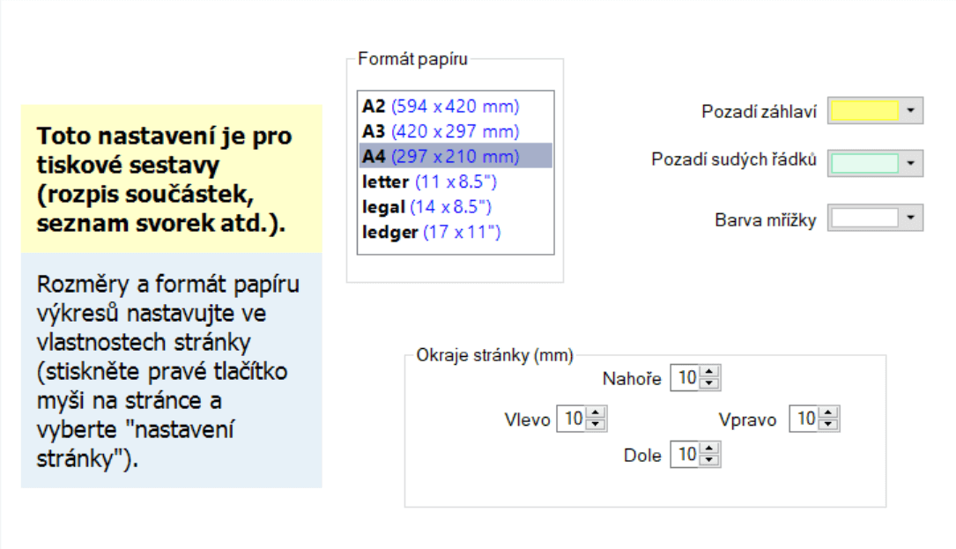The image size is (956, 549).
Task: Click into the Vlevo margin field
Action: pyautogui.click(x=573, y=419)
